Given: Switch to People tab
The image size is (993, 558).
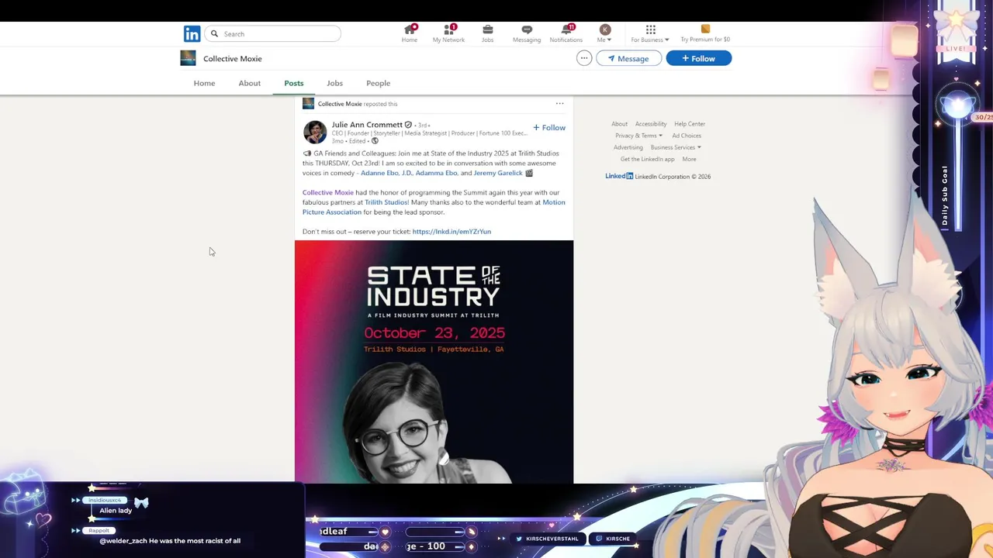Looking at the screenshot, I should click(379, 83).
